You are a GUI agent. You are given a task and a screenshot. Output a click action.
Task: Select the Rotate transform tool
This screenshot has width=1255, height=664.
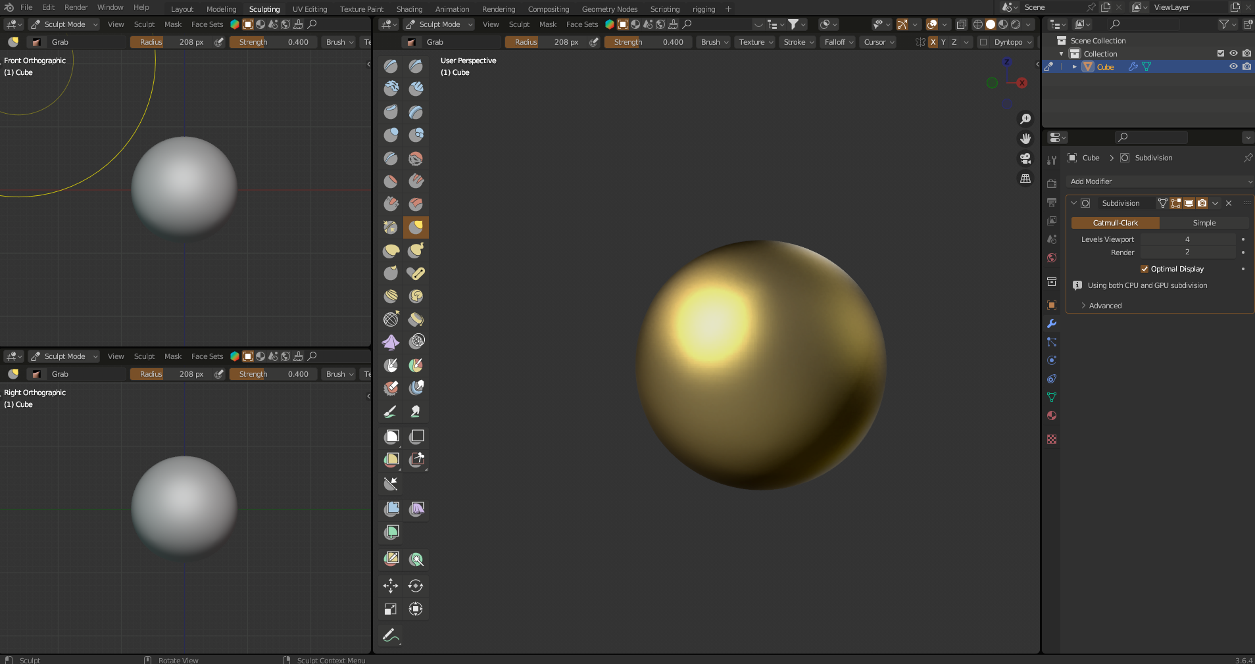point(416,586)
